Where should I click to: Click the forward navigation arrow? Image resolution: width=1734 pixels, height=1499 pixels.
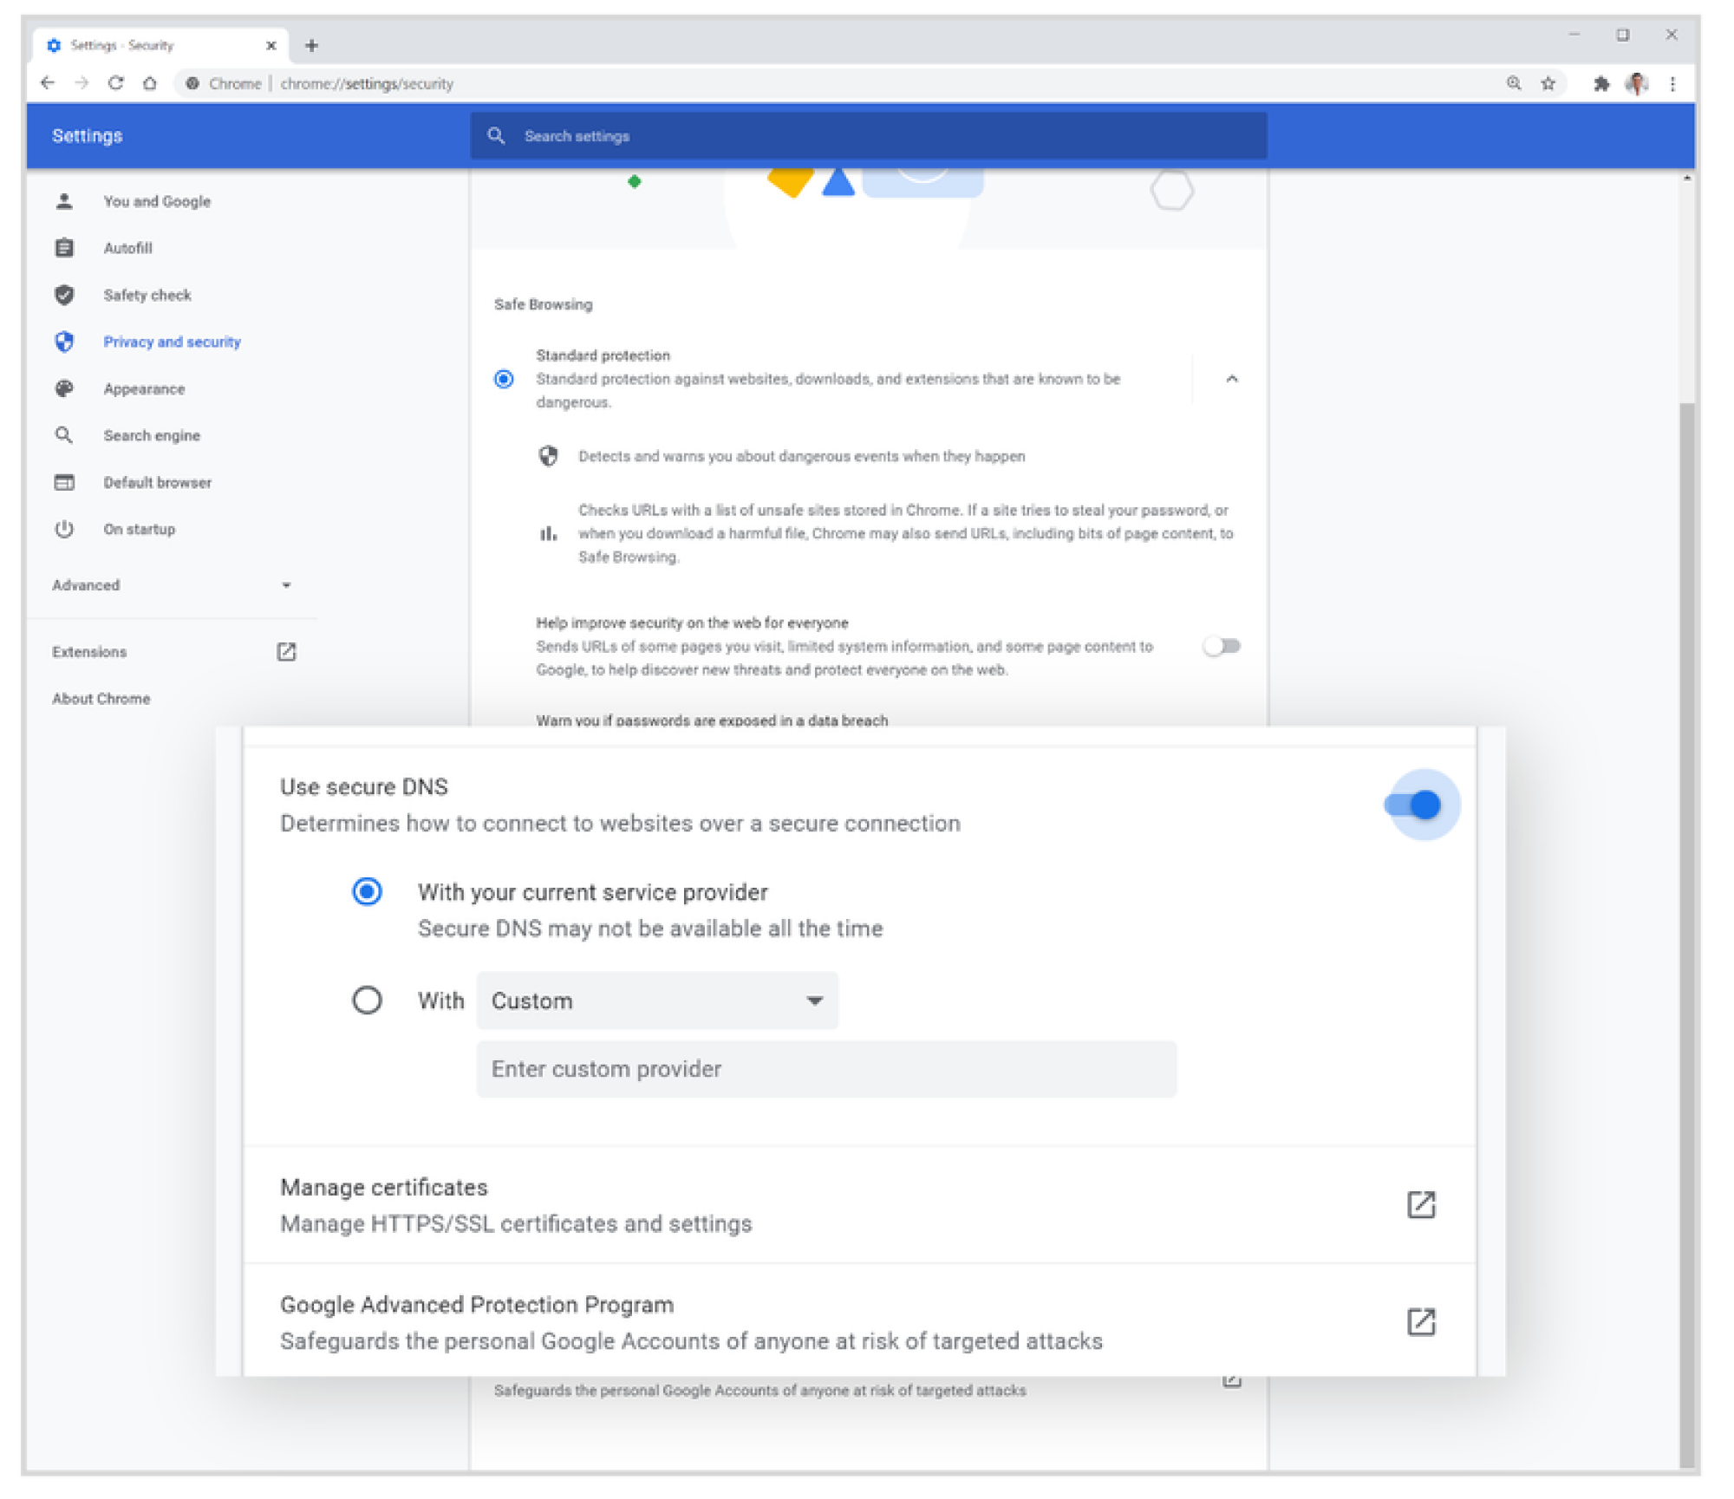tap(81, 83)
